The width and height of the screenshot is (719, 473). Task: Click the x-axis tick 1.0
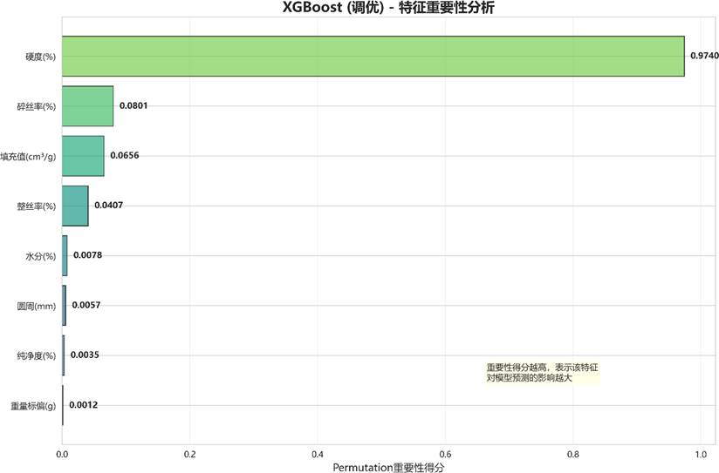click(x=701, y=455)
